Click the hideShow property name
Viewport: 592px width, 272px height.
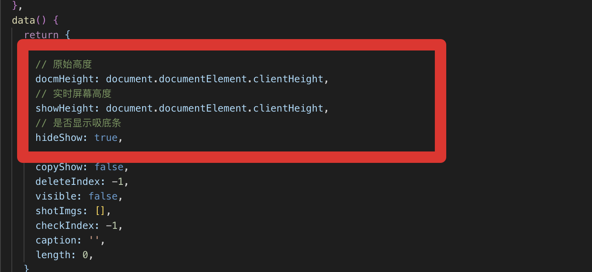[x=59, y=138]
